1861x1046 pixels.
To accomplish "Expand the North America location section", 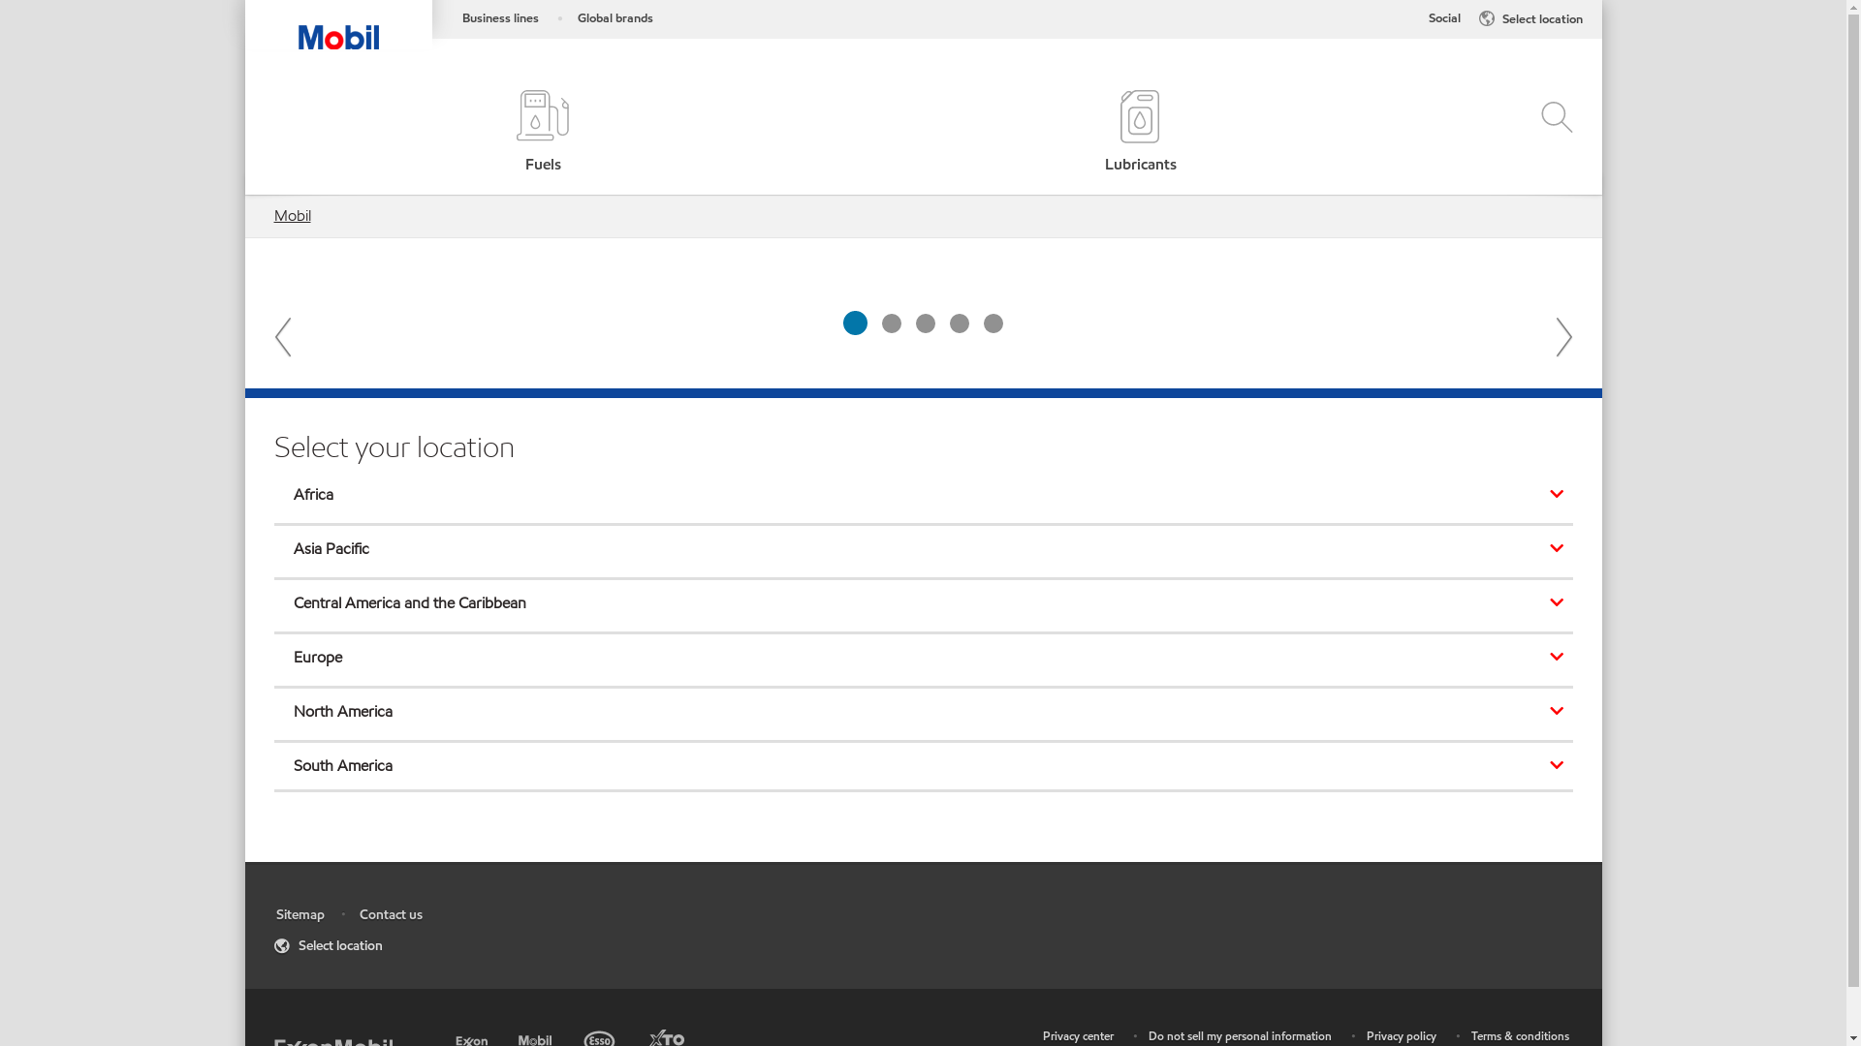I will click(x=923, y=712).
